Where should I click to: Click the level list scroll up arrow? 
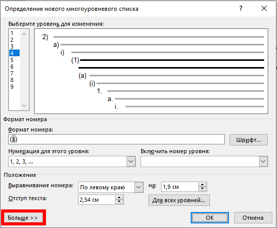24,34
